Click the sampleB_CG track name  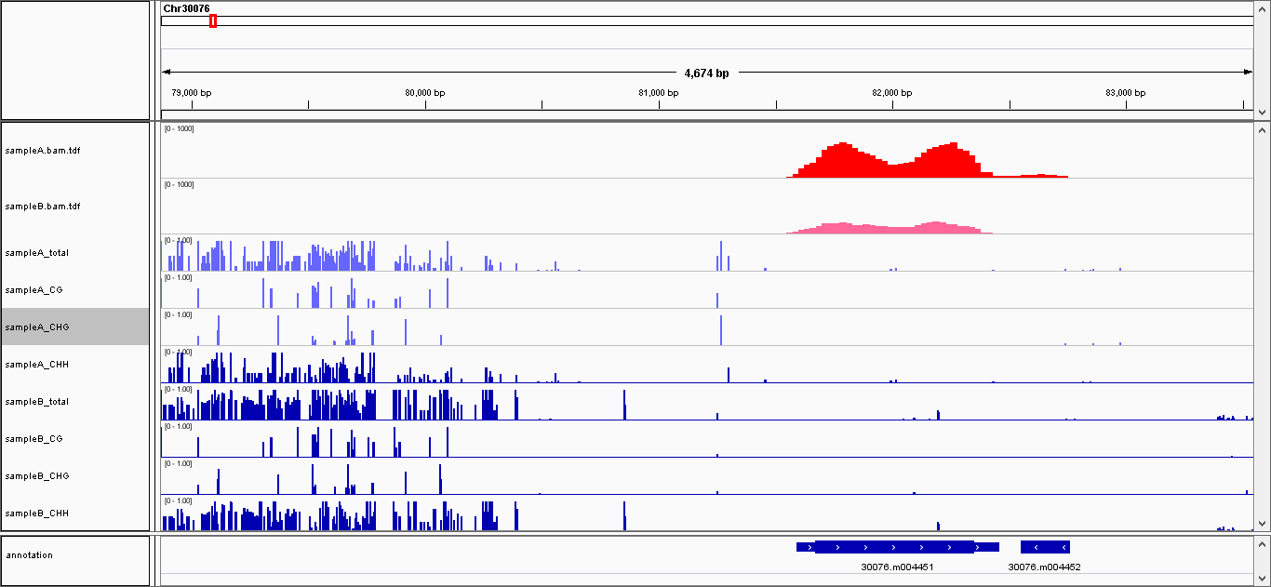point(33,439)
